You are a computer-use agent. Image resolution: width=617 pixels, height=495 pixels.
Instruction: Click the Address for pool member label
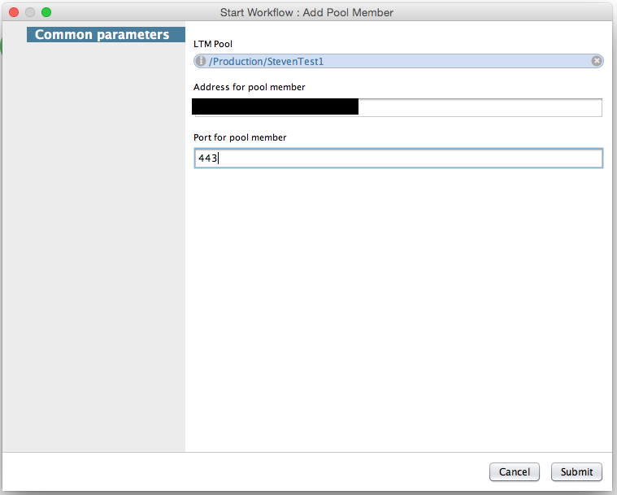coord(249,87)
